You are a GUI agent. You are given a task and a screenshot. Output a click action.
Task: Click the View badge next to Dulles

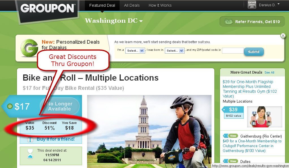(x=233, y=161)
